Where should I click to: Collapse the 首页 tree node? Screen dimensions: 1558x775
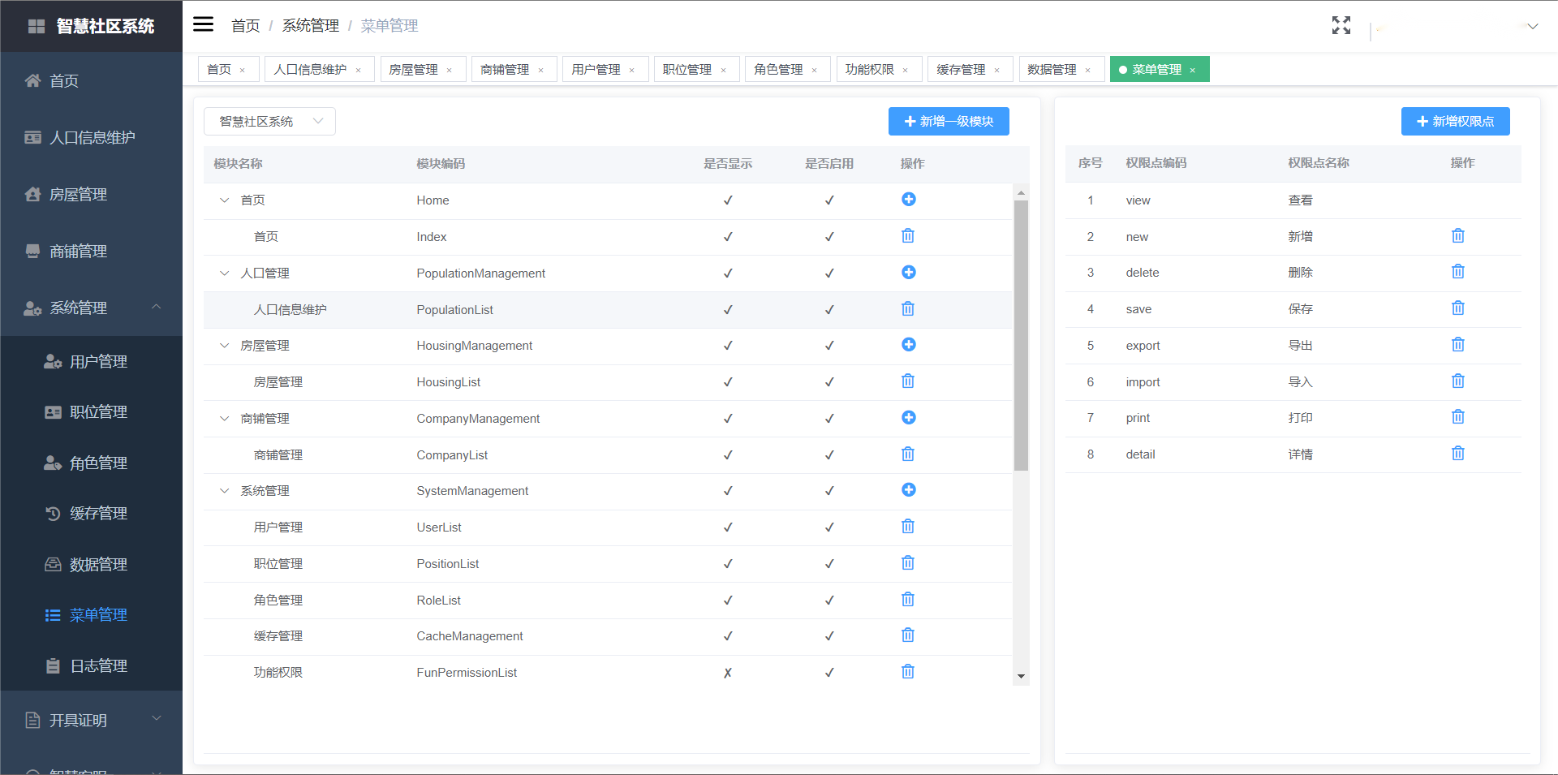(225, 200)
